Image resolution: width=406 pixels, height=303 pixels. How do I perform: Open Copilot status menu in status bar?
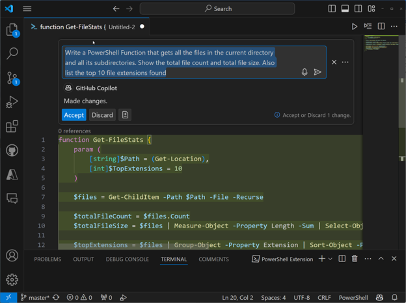point(379,298)
